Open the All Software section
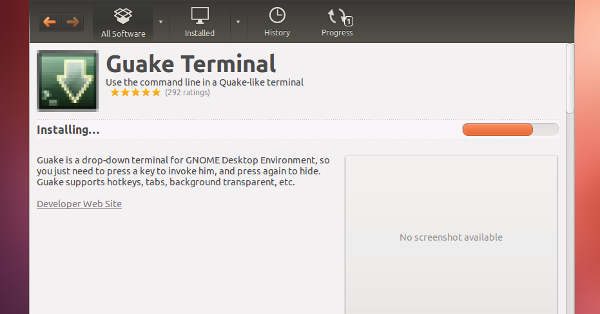The height and width of the screenshot is (314, 600). point(123,22)
